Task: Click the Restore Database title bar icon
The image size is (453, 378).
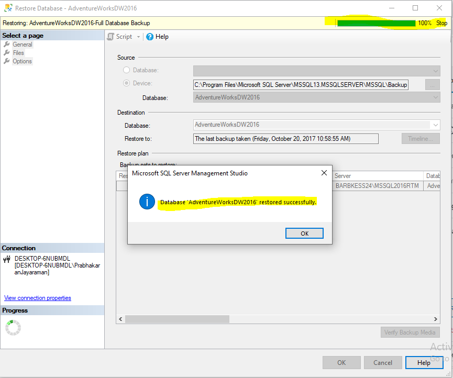Action: click(x=8, y=8)
